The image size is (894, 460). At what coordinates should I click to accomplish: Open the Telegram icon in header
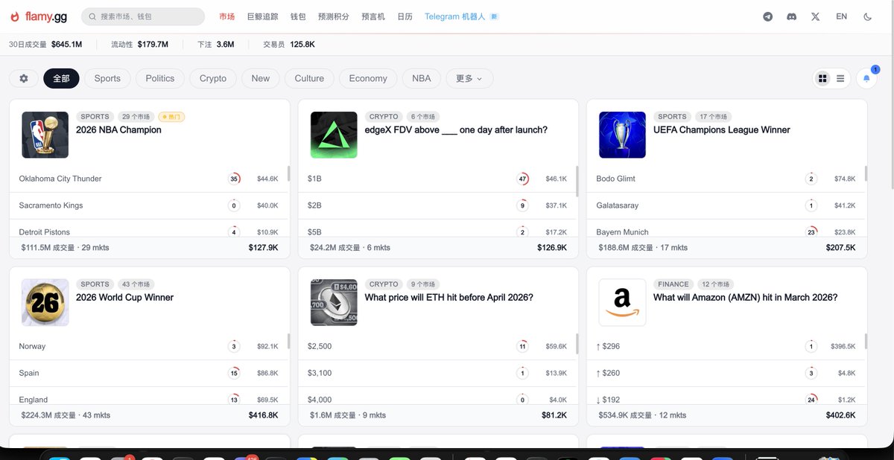tap(767, 16)
